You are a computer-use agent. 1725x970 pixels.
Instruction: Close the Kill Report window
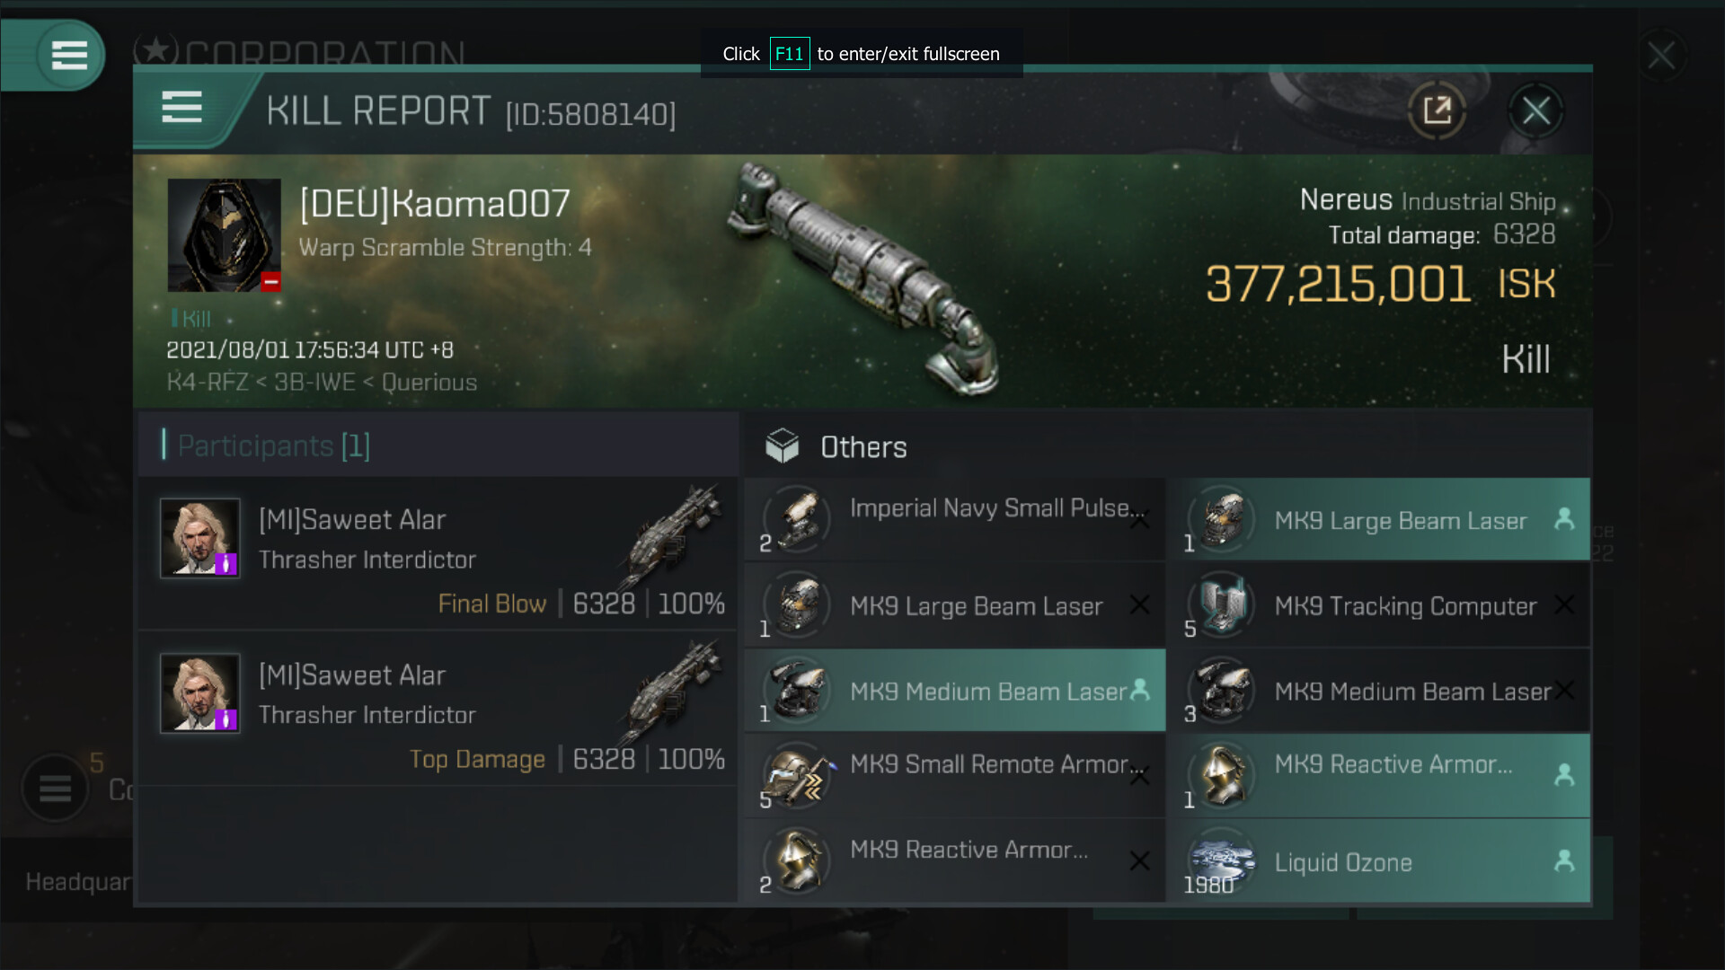[1535, 110]
